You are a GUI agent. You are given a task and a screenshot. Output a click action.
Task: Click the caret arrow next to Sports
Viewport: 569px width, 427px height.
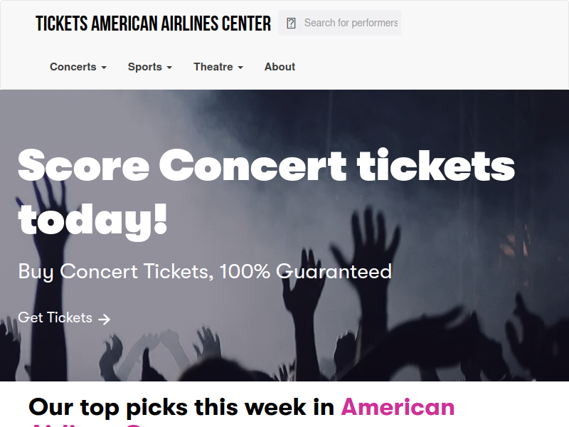(x=169, y=68)
